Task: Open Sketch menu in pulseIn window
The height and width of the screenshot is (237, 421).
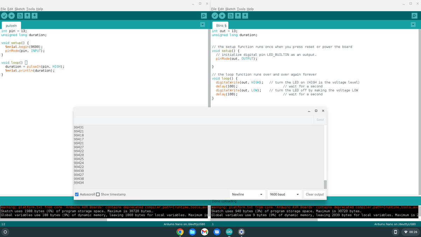Action: 20,9
